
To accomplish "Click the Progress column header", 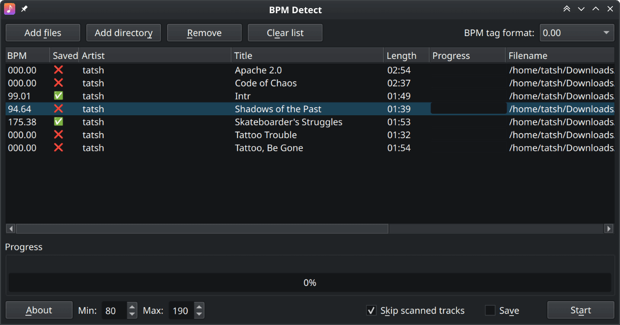I will point(468,56).
